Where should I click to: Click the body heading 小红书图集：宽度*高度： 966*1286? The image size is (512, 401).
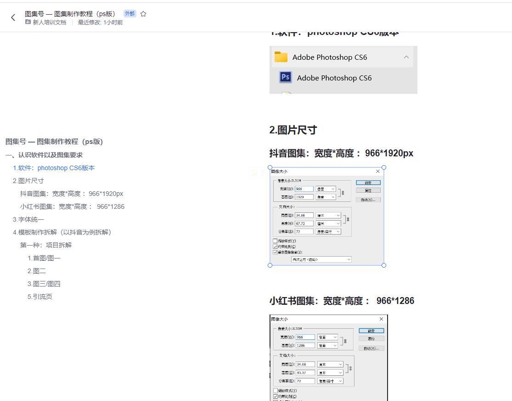[342, 301]
